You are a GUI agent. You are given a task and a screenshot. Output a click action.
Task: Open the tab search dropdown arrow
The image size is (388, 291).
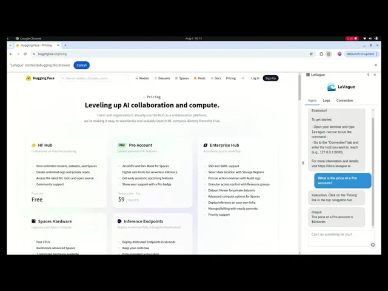tap(10, 45)
